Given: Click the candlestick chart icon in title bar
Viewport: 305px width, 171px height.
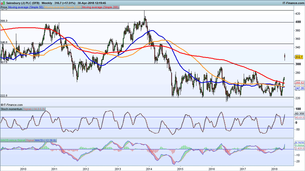Looking at the screenshot, I should click(x=3, y=3).
